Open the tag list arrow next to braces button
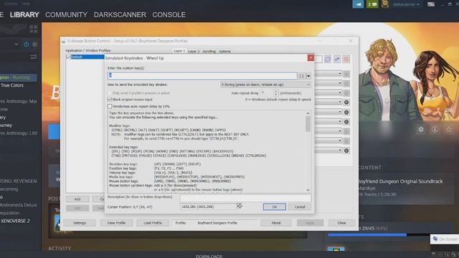Screen dimensions: 459x258 (308, 76)
